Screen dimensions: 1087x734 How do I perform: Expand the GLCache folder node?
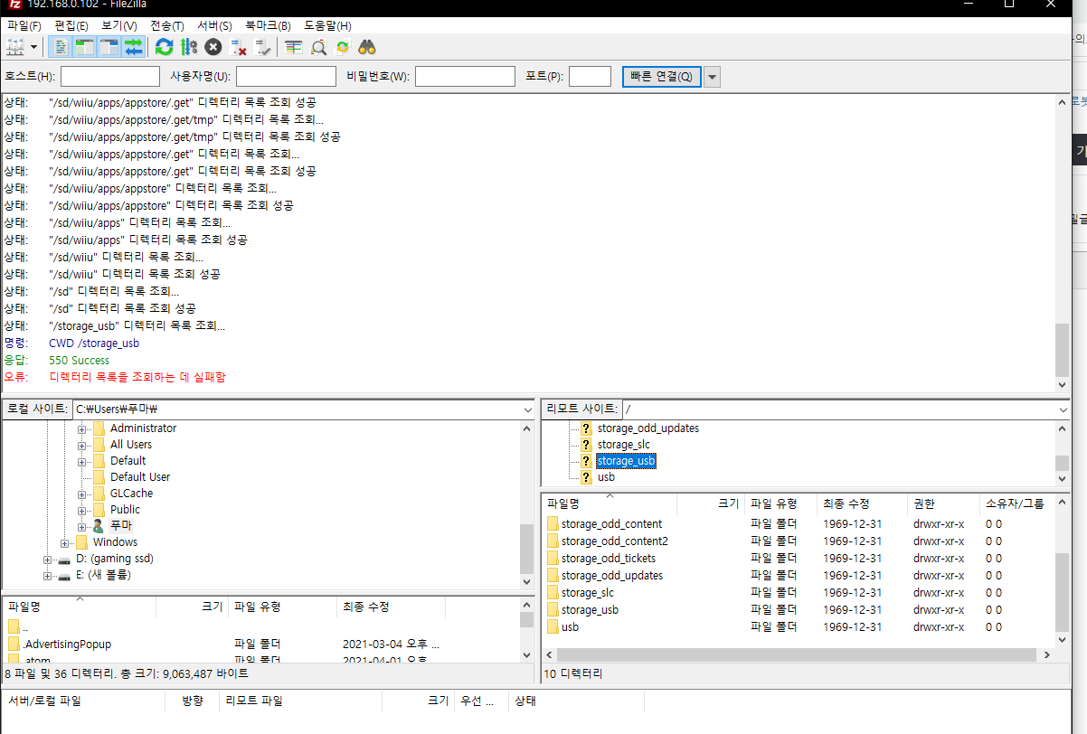[82, 494]
